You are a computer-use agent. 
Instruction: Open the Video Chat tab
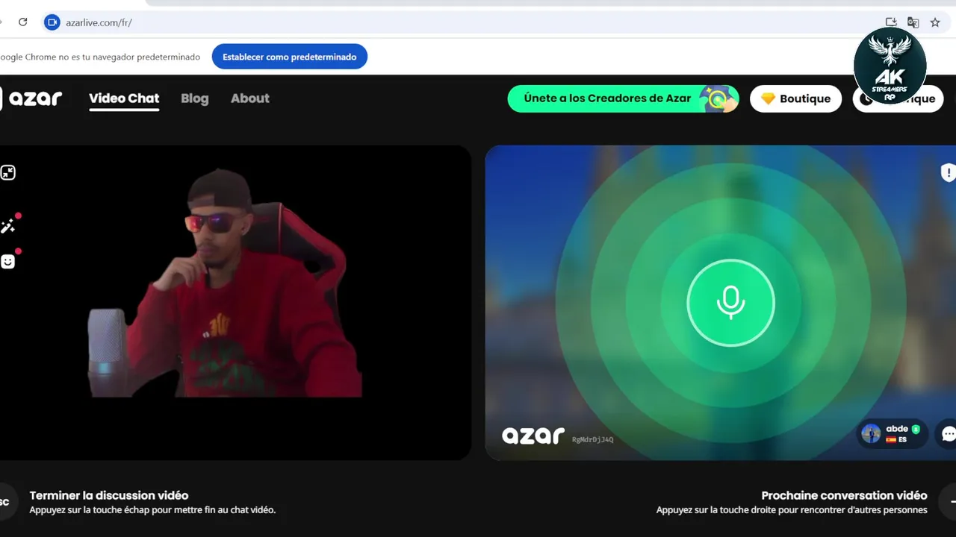[124, 98]
